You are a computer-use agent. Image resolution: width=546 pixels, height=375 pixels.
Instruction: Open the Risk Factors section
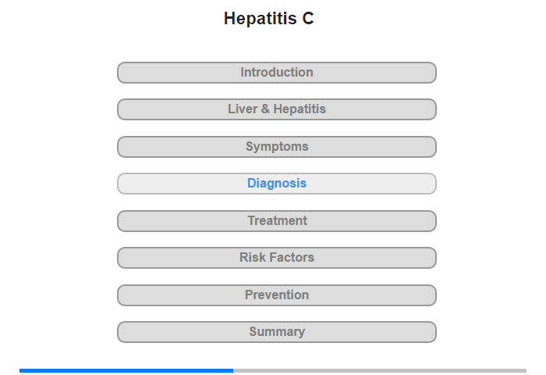tap(277, 258)
